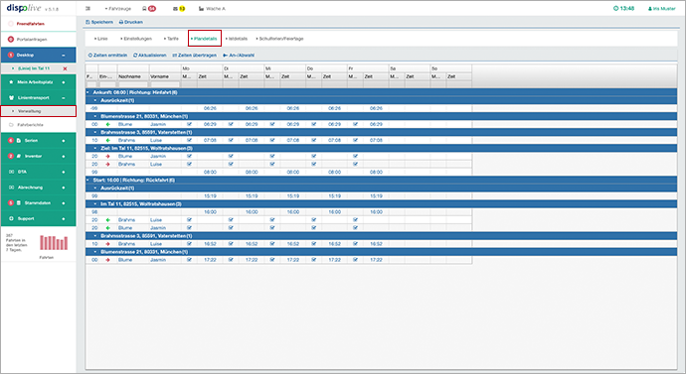The height and width of the screenshot is (374, 686).
Task: Click the red Portalanfragen icon
Action: 11,40
